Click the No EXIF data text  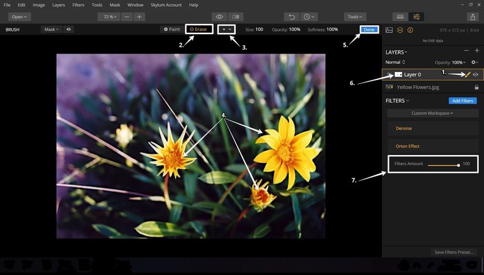point(433,41)
